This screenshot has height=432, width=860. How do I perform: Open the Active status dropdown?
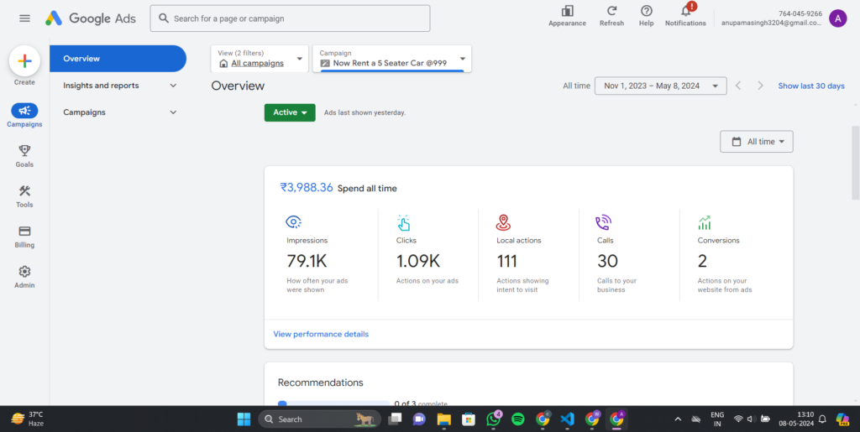(290, 112)
